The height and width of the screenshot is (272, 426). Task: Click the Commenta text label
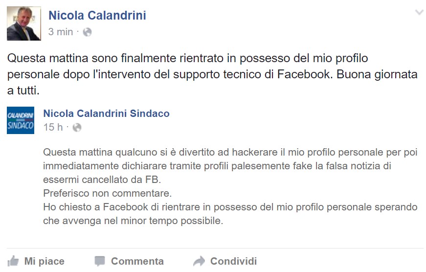(137, 261)
